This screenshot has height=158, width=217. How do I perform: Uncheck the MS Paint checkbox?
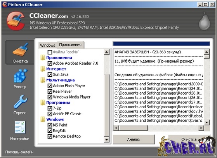click(50, 125)
